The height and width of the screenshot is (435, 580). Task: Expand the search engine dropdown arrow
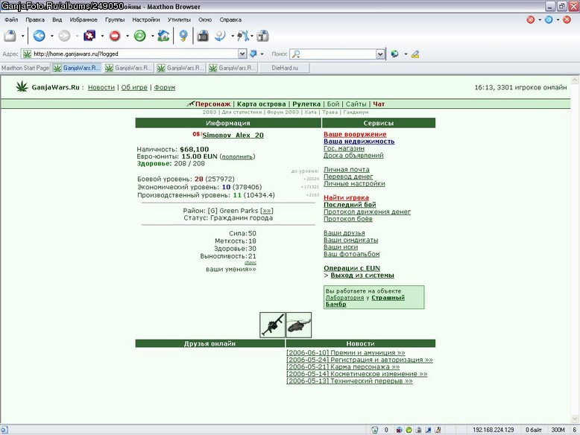click(406, 54)
